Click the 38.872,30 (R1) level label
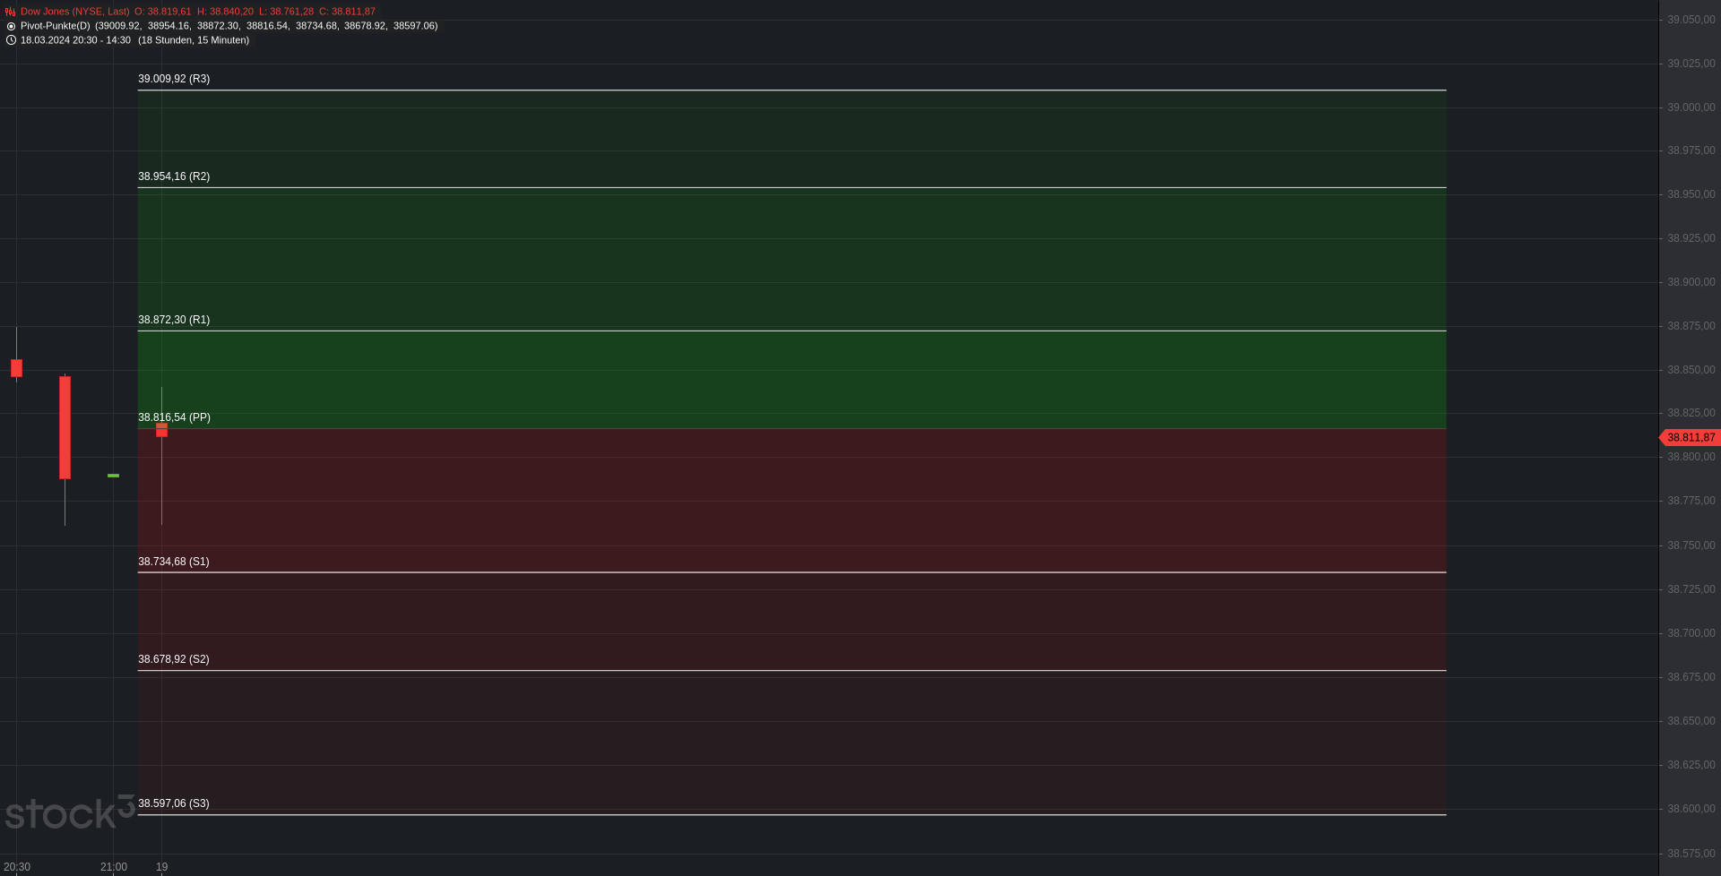This screenshot has height=876, width=1721. click(x=174, y=320)
